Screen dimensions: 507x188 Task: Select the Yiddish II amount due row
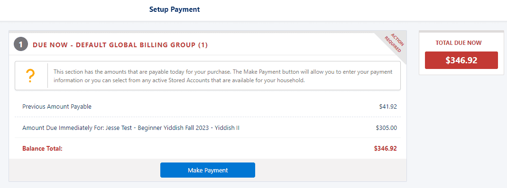tap(208, 128)
